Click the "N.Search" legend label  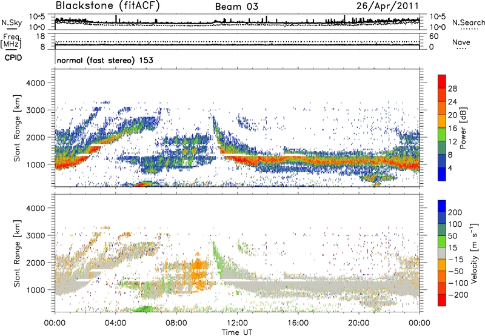[468, 22]
